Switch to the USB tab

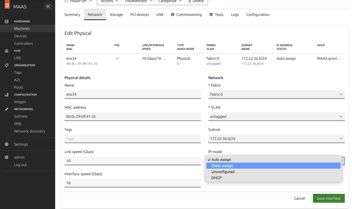160,14
